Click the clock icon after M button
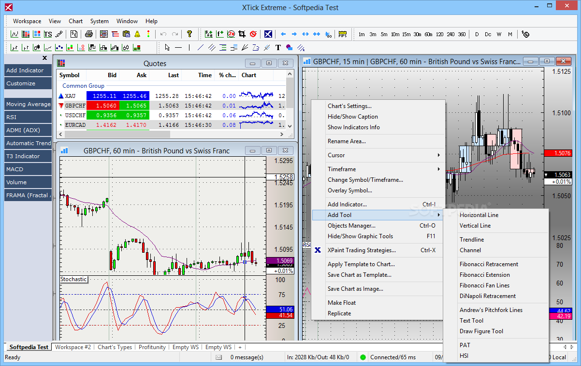This screenshot has height=366, width=581. (x=525, y=34)
